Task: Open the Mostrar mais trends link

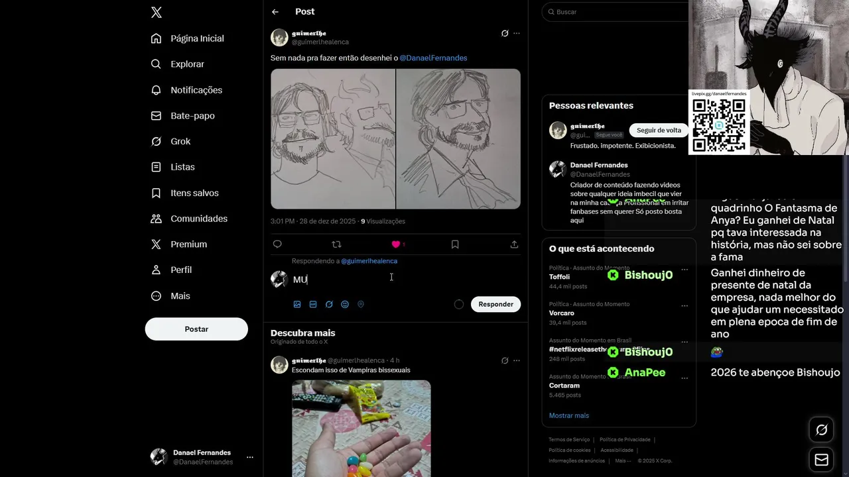Action: [569, 415]
